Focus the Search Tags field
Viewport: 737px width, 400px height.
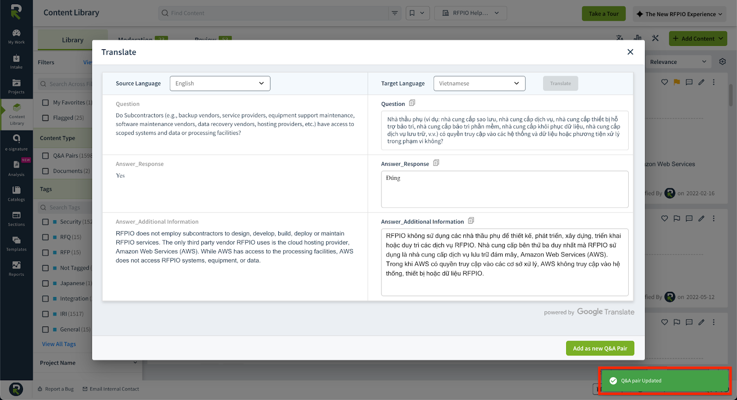(x=65, y=207)
